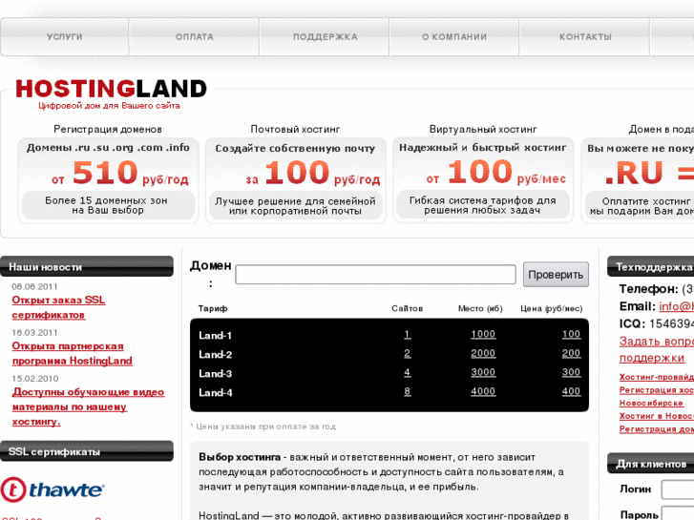This screenshot has width=694, height=520.
Task: Open the domain registration 510 руб/год banner
Action: [108, 180]
